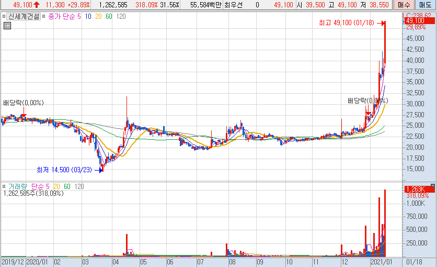The width and height of the screenshot is (437, 267).
Task: Click the 거래량 volume indicator label
Action: [18, 186]
